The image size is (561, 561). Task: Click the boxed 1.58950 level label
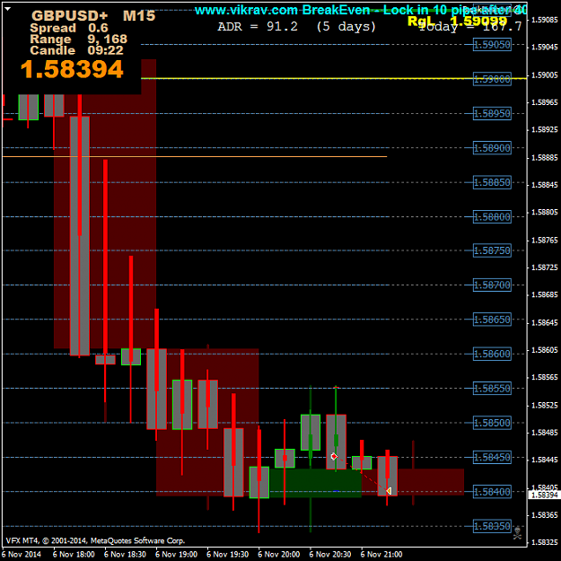click(492, 114)
